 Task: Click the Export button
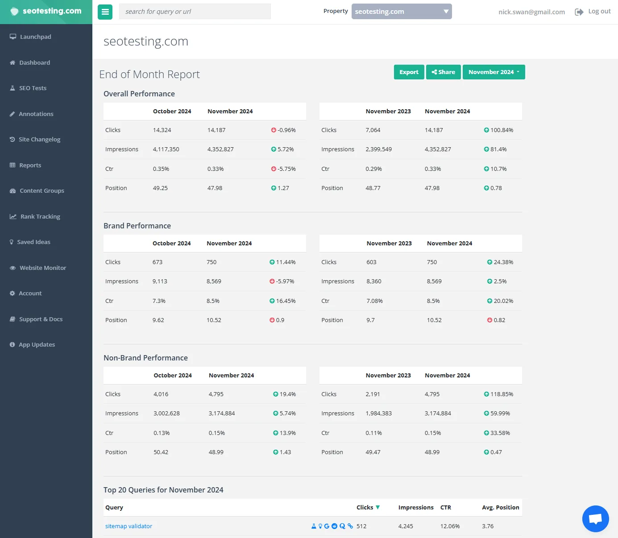coord(409,72)
